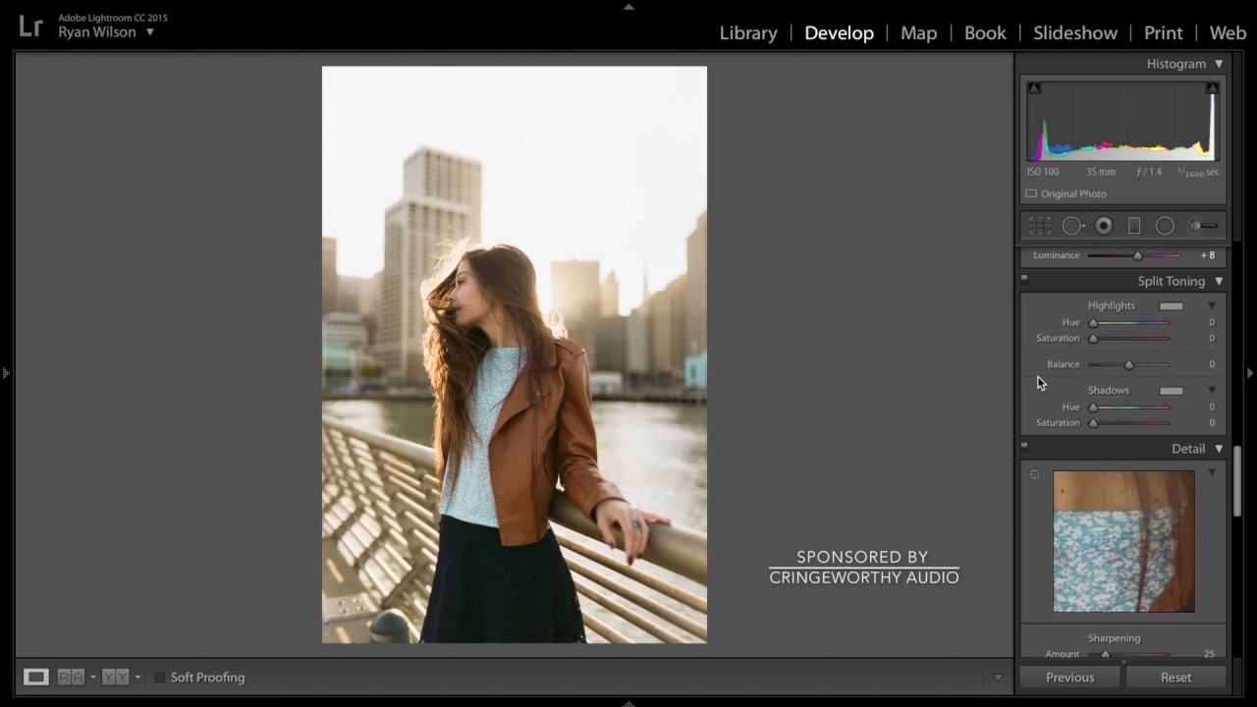Click the Detail panel preview thumbnail
The image size is (1257, 707).
(x=1123, y=541)
